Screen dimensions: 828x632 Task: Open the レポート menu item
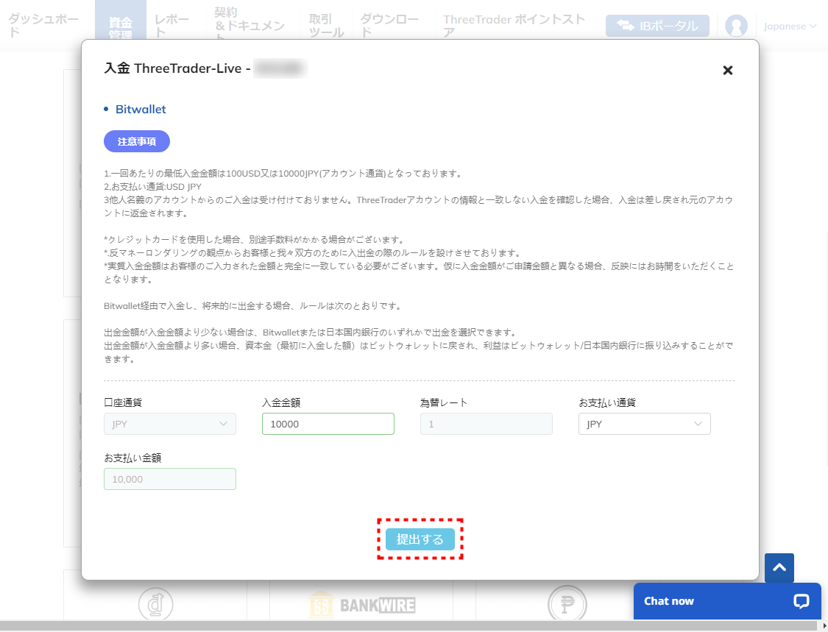point(171,25)
